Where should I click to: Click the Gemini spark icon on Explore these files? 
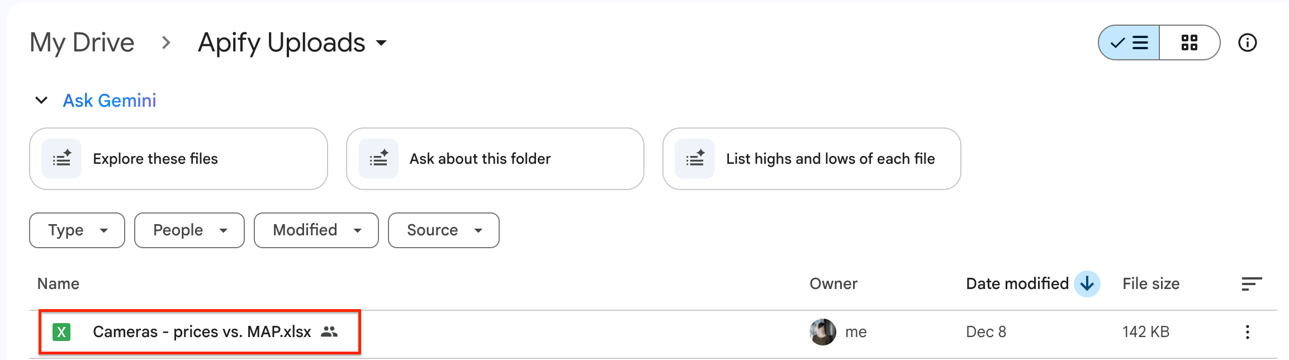61,158
